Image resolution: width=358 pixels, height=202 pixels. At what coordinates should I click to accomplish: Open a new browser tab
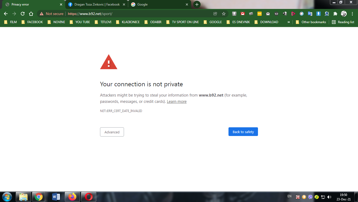197,4
